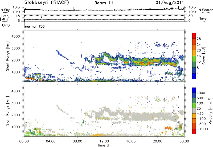Screen dimensions: 213x147
Task: Click the Slant Range [km] label on power panel
Action: [x=7, y=56]
